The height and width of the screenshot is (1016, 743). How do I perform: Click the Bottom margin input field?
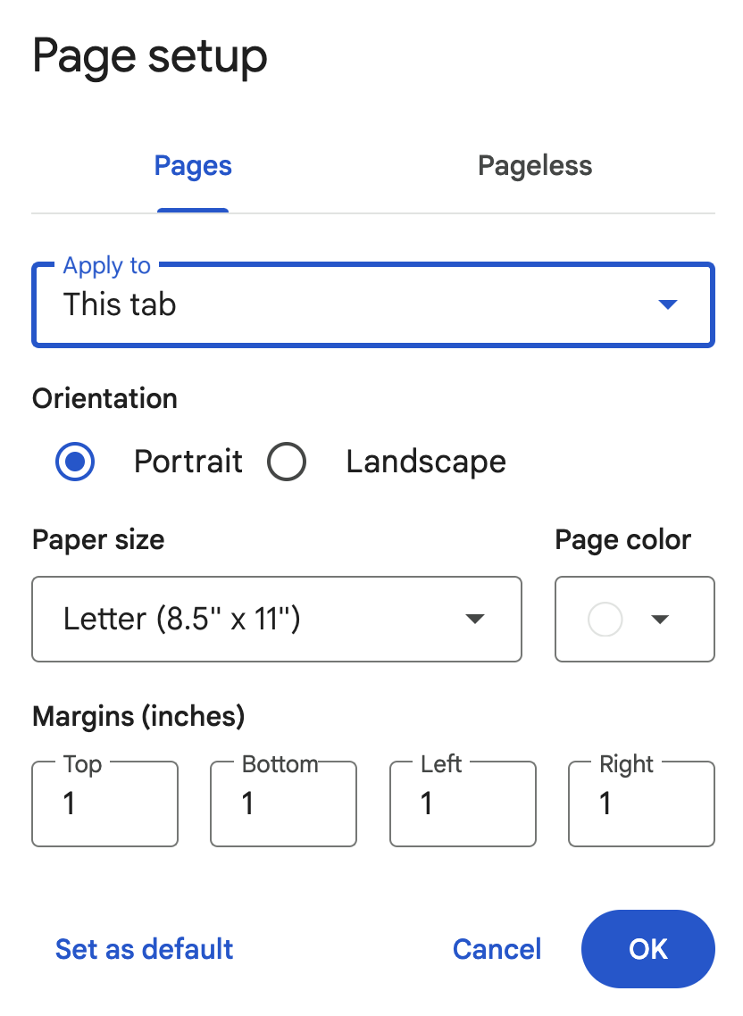(283, 804)
